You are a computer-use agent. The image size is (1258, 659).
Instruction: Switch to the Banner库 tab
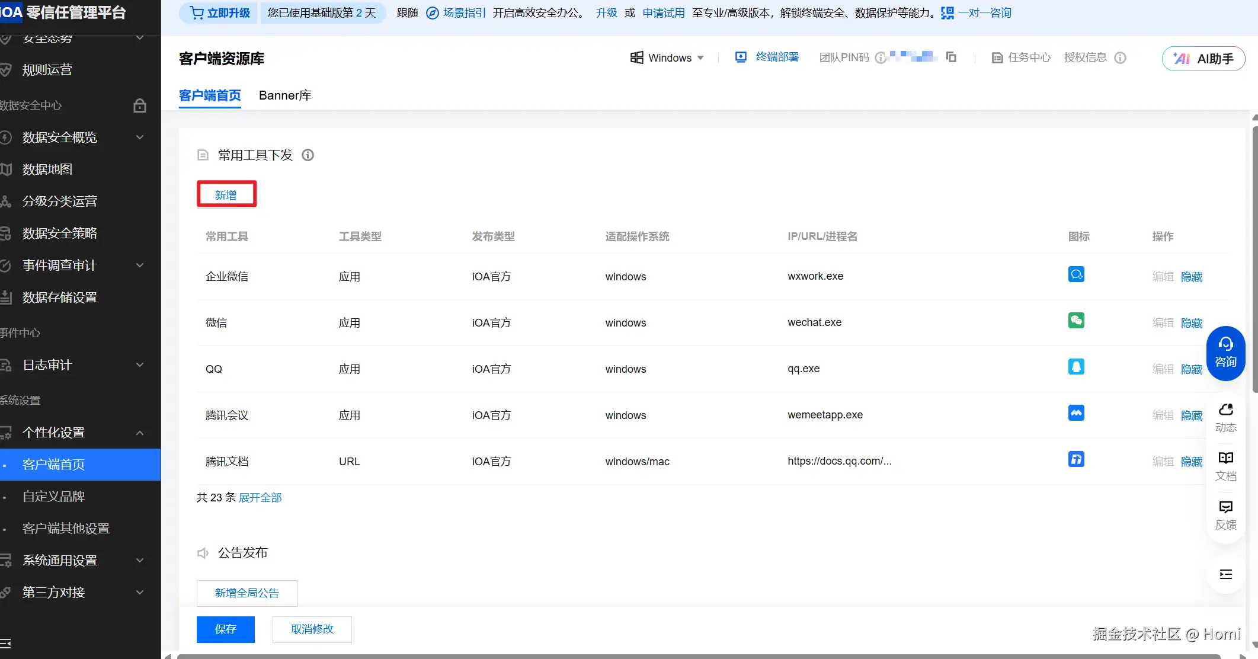coord(285,95)
